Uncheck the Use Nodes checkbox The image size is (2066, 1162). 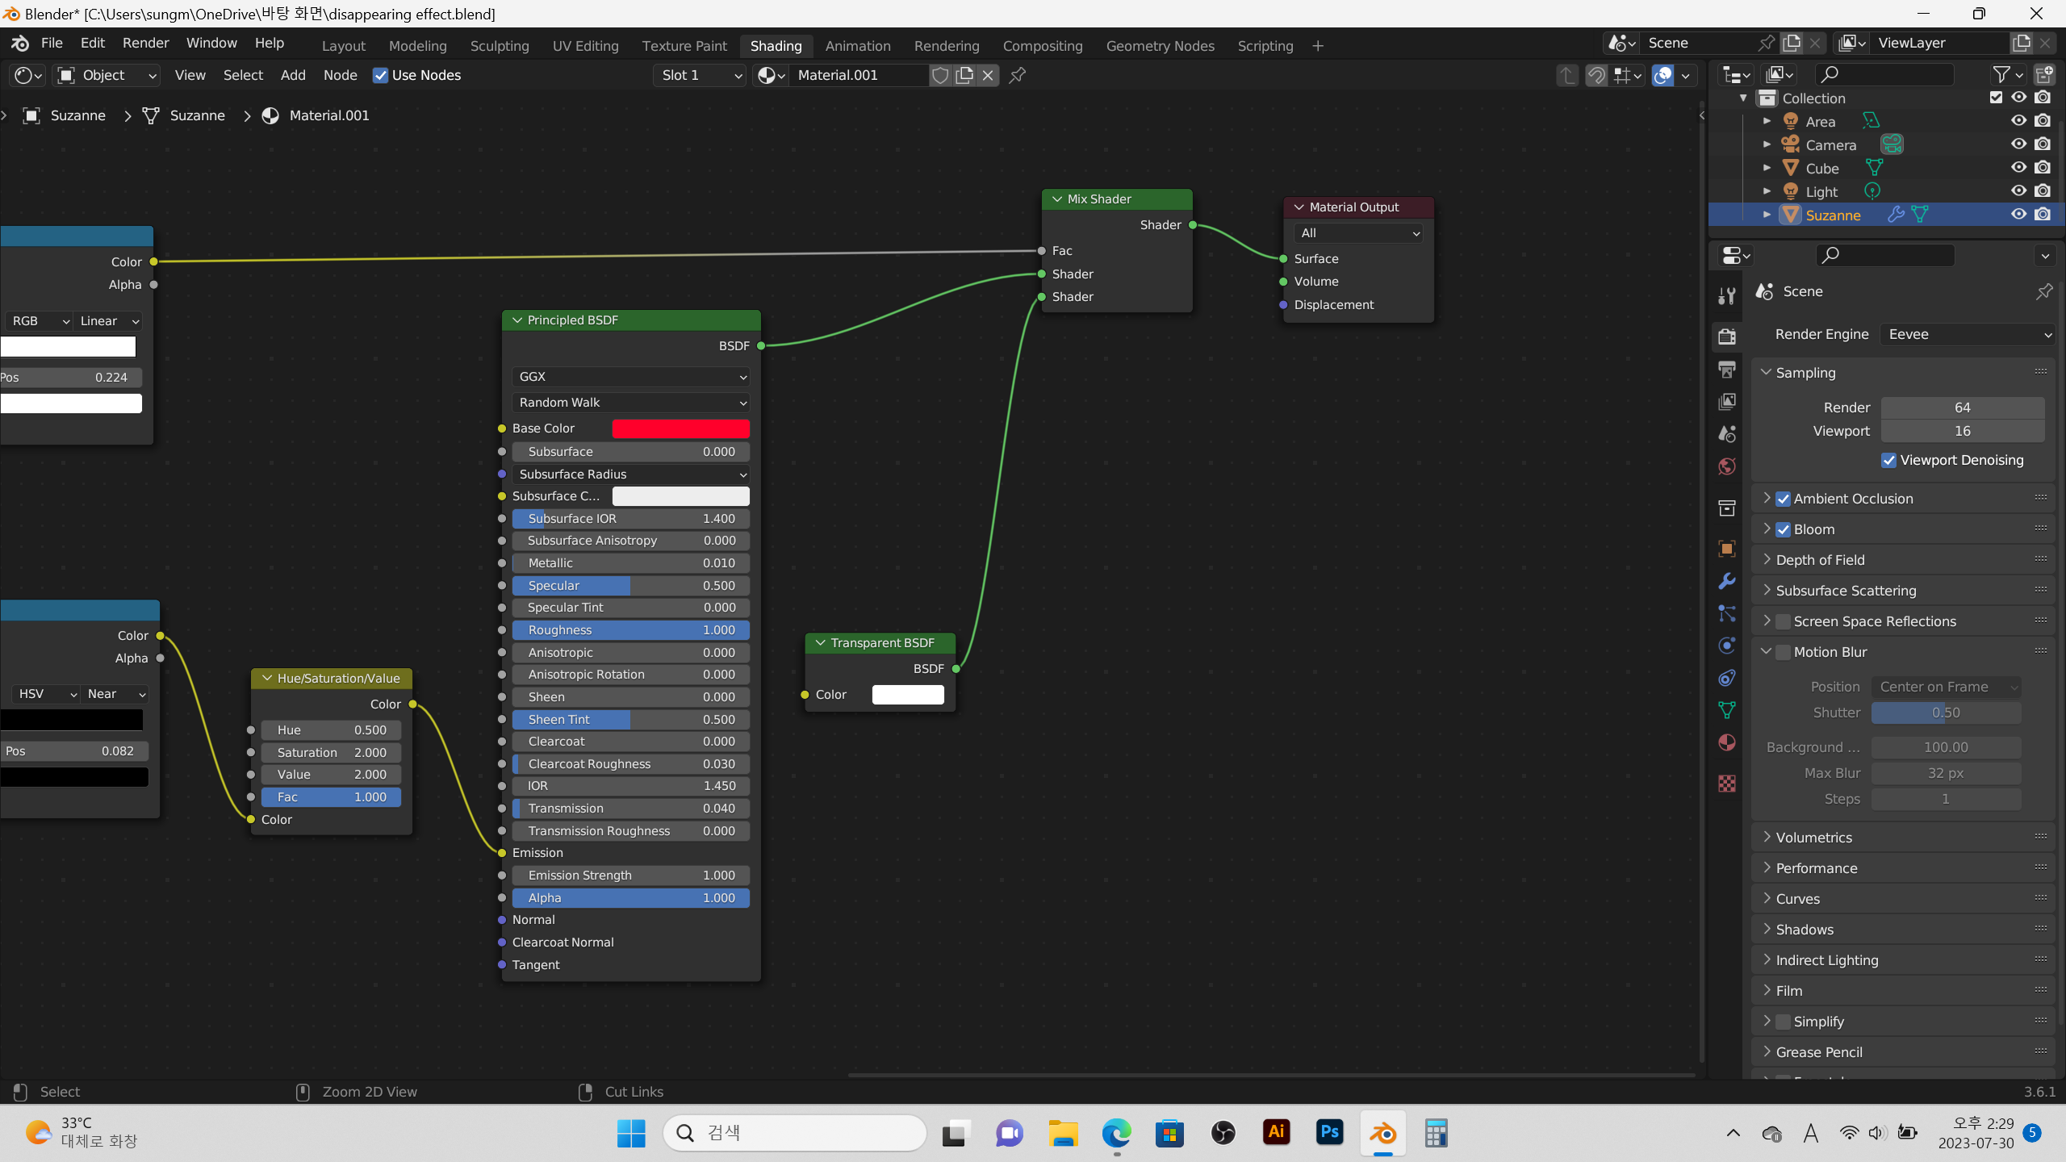click(x=380, y=75)
